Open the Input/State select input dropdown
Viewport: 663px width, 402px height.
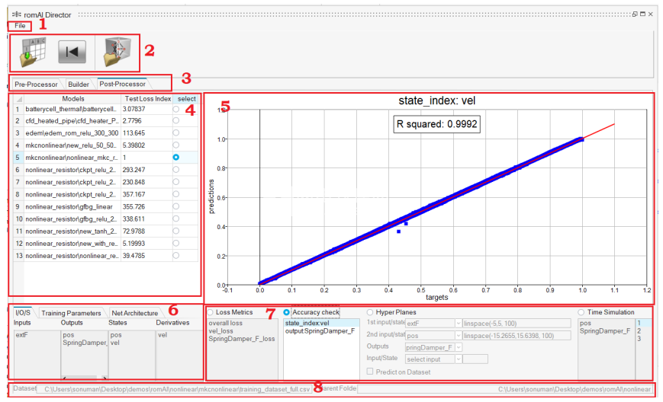tap(459, 359)
